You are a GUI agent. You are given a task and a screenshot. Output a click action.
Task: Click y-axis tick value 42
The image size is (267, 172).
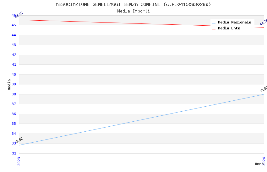[14, 55]
